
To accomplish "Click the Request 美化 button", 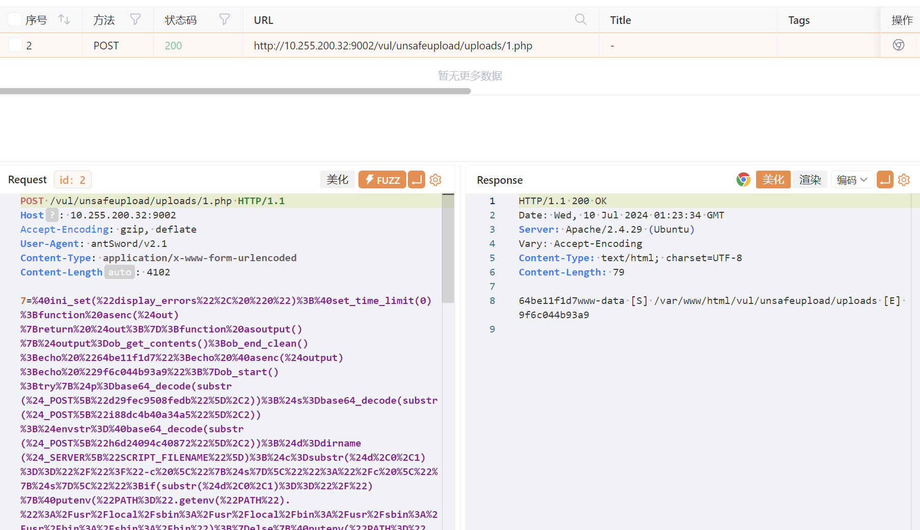I will (338, 180).
